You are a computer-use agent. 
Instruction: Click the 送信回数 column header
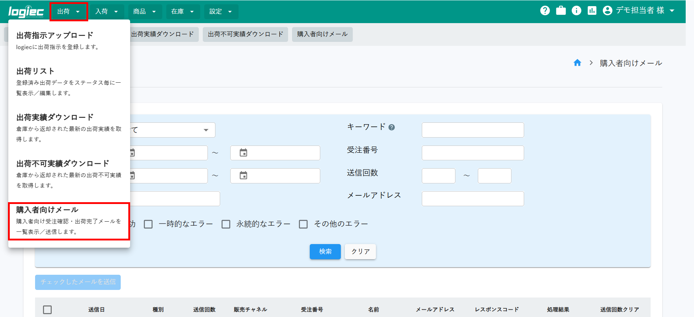click(x=204, y=309)
